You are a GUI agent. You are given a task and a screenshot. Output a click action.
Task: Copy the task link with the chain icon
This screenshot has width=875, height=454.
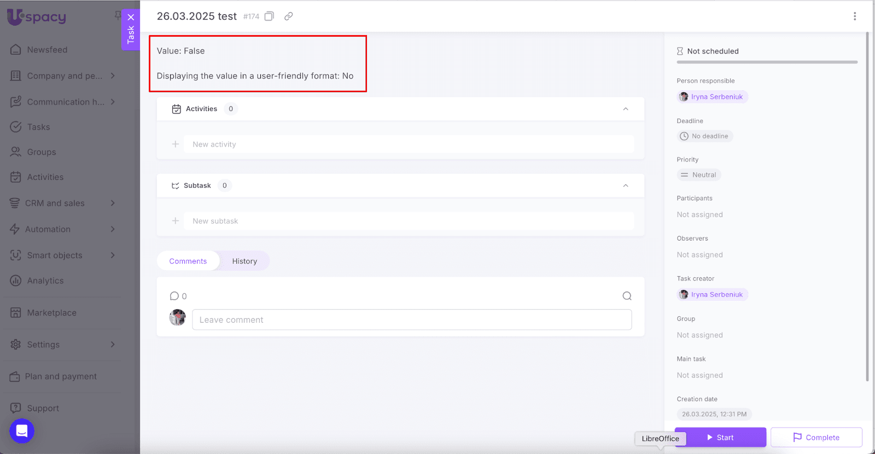click(x=289, y=16)
